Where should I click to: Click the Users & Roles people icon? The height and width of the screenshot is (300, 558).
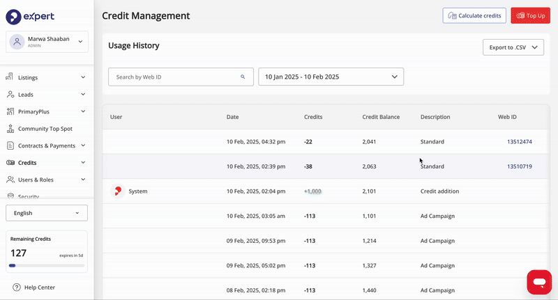[x=10, y=180]
